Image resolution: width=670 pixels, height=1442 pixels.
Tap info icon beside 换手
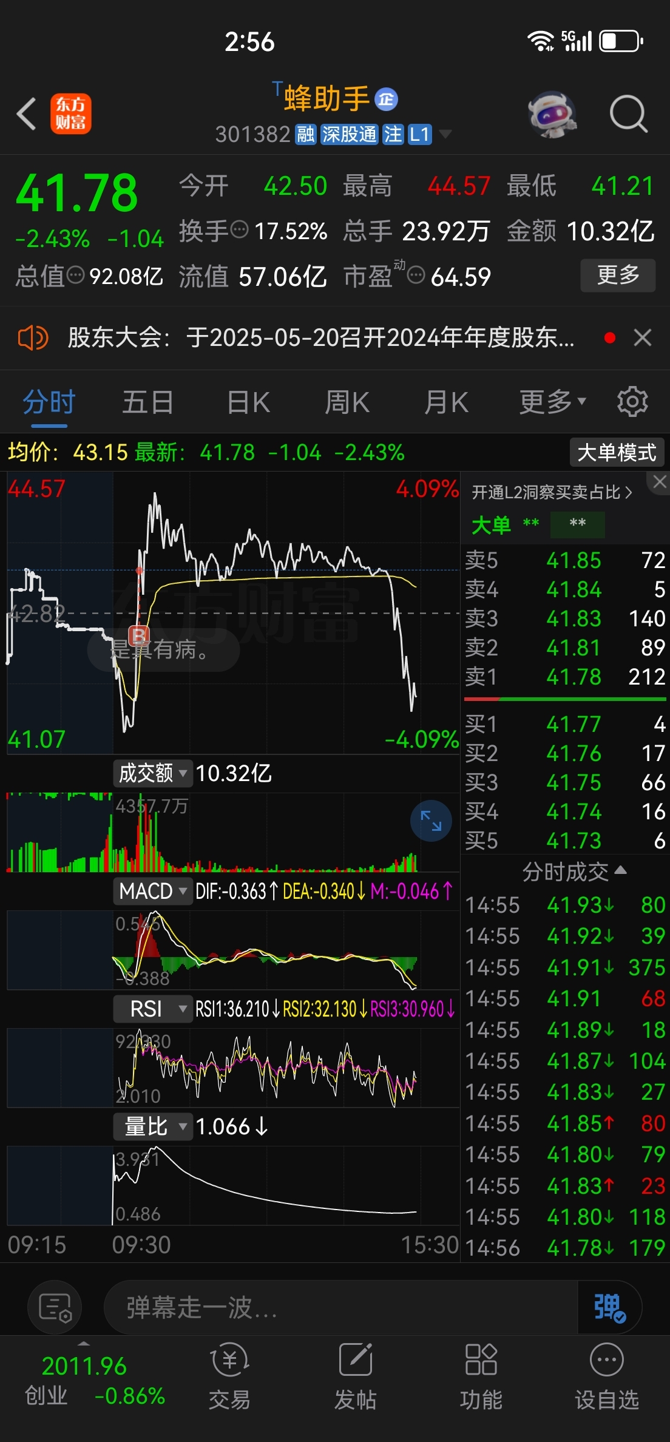(240, 230)
